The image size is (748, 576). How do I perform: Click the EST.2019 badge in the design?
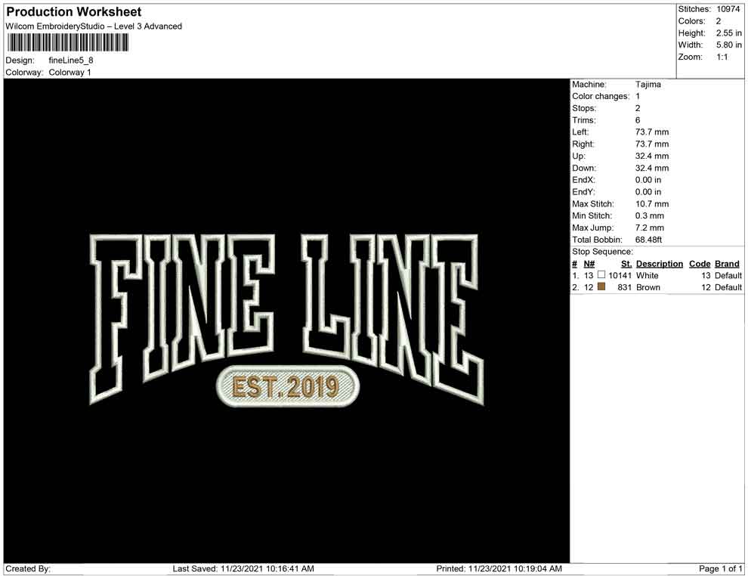tap(288, 386)
